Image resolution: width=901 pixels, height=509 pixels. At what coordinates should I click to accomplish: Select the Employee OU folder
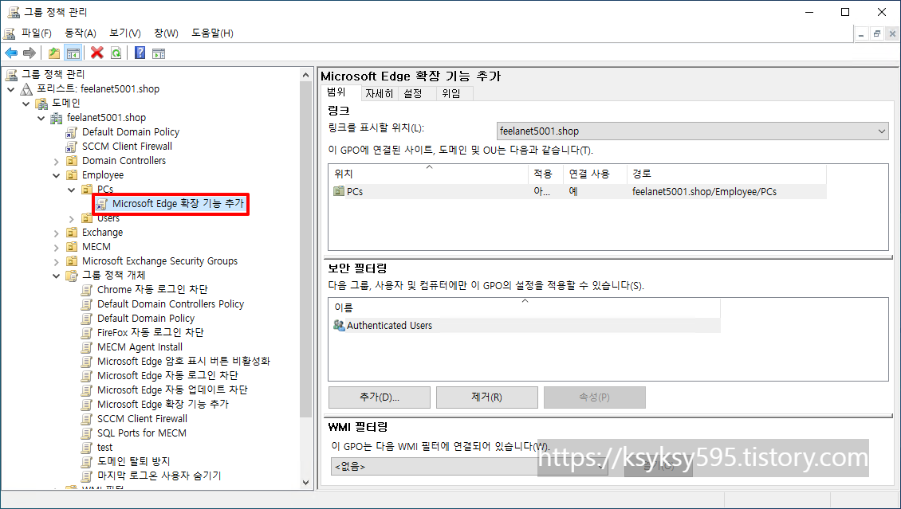[102, 175]
